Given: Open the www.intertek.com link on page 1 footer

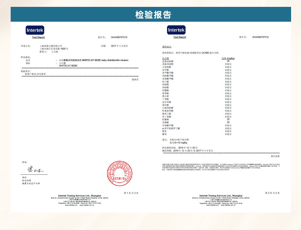Looking at the screenshot, I should click(71, 205).
